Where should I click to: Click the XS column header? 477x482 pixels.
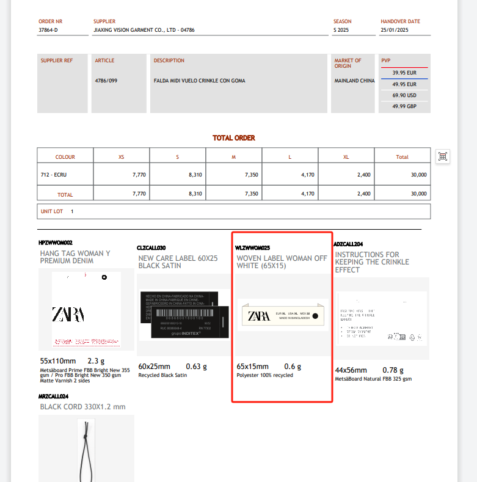(121, 157)
